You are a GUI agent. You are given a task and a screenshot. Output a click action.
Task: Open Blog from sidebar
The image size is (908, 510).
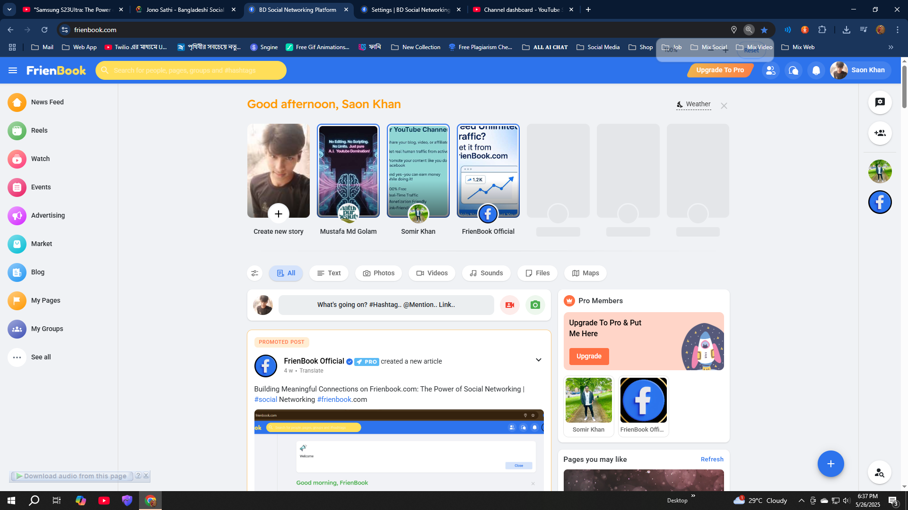(x=26, y=272)
